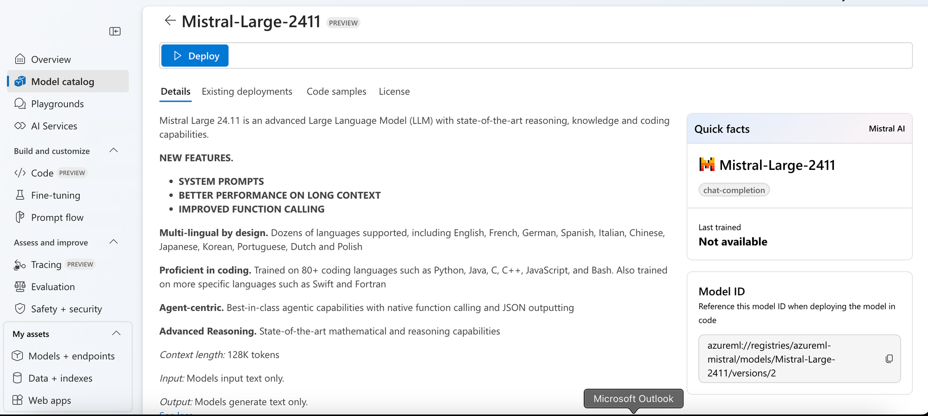Collapse the Build and customize section

(114, 150)
